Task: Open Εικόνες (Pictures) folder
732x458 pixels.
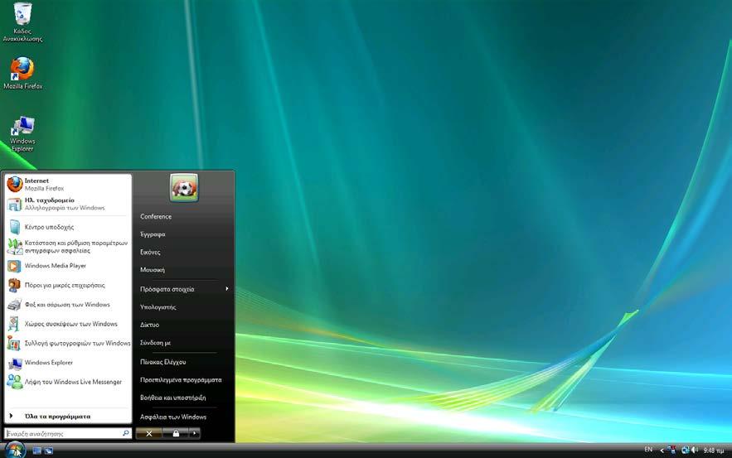Action: pos(184,252)
